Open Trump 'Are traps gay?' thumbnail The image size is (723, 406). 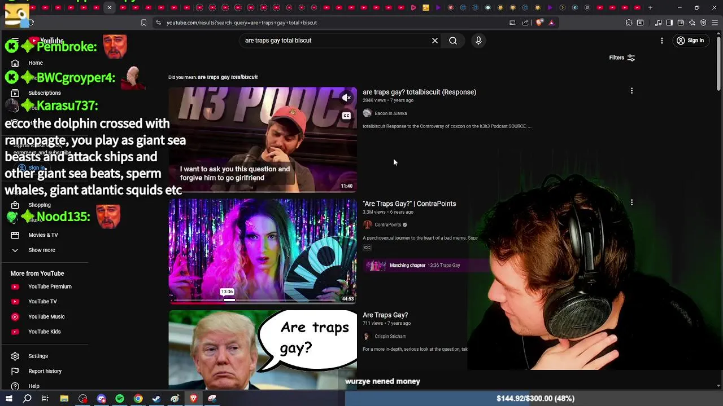263,350
